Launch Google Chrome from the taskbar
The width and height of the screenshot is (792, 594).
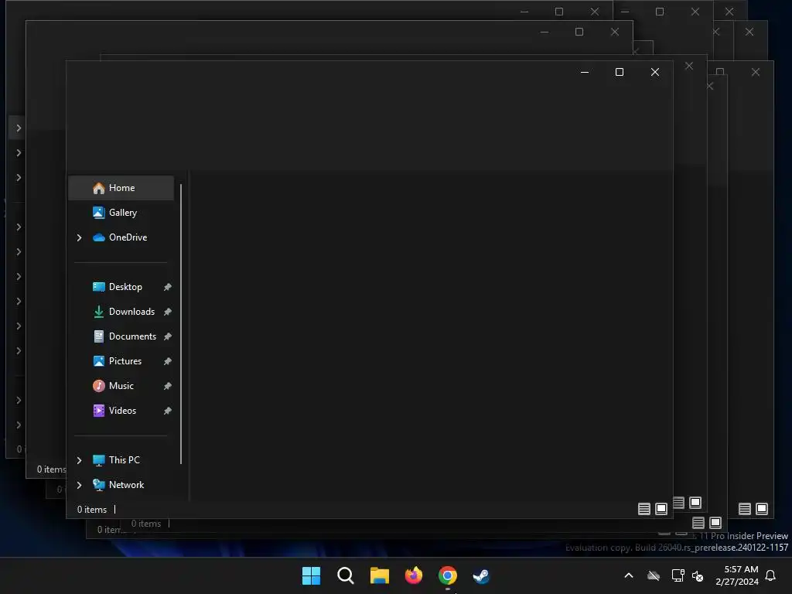(x=448, y=575)
